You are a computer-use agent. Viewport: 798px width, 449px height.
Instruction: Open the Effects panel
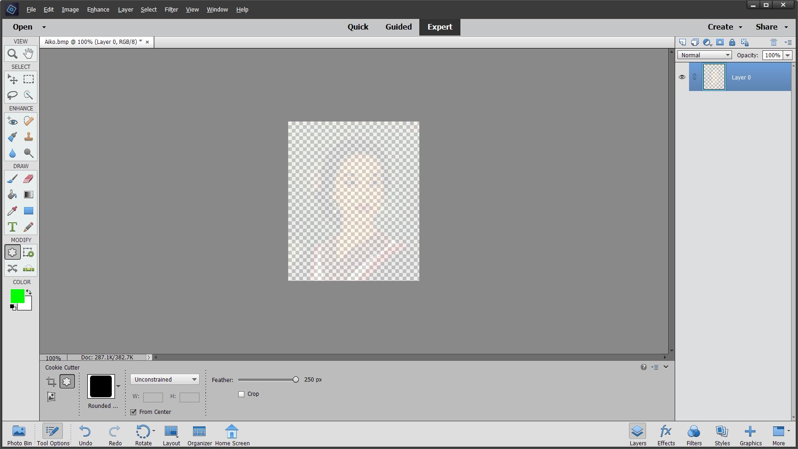pyautogui.click(x=666, y=434)
